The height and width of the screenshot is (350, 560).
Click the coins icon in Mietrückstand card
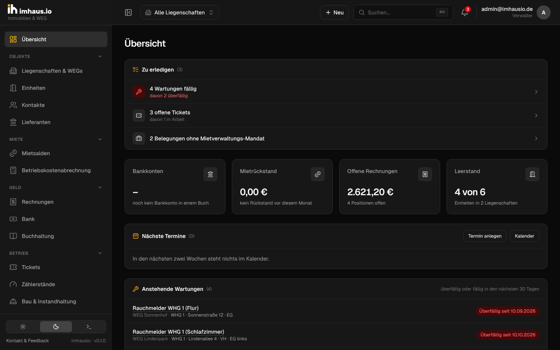point(318,174)
